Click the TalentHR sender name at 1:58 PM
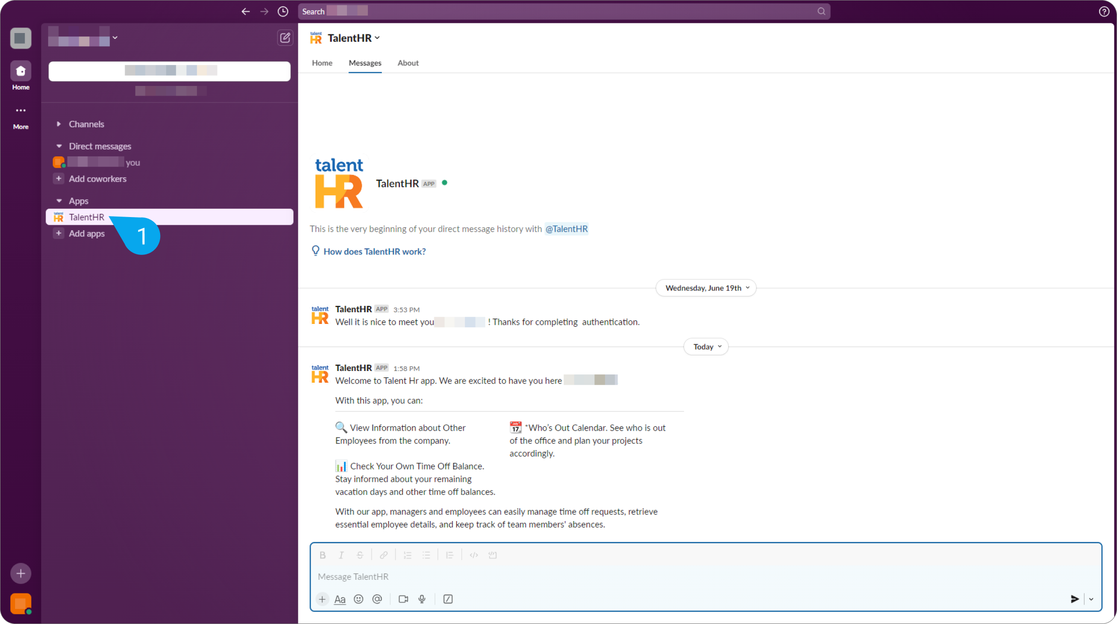This screenshot has width=1117, height=624. 353,368
